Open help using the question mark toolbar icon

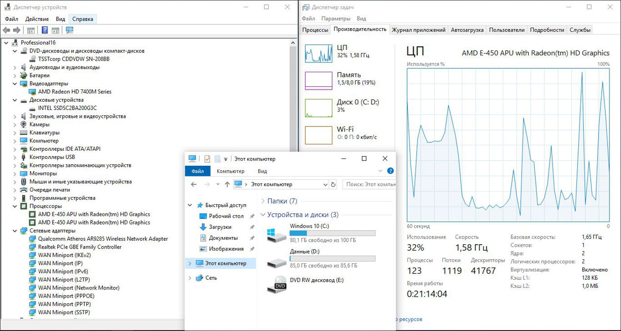[x=45, y=30]
